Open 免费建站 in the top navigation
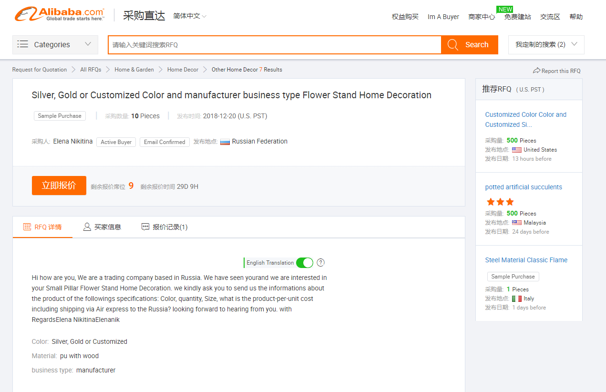Screen dimensions: 606x392 point(517,17)
